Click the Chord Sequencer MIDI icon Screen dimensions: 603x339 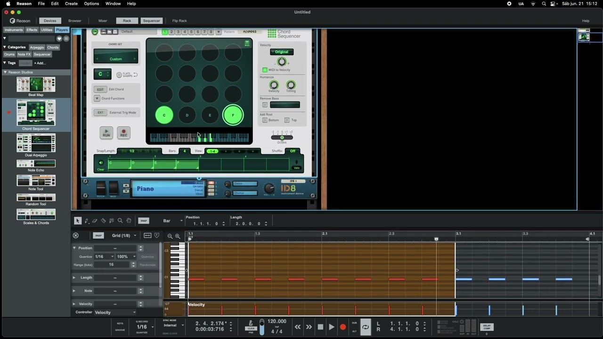pyautogui.click(x=247, y=44)
